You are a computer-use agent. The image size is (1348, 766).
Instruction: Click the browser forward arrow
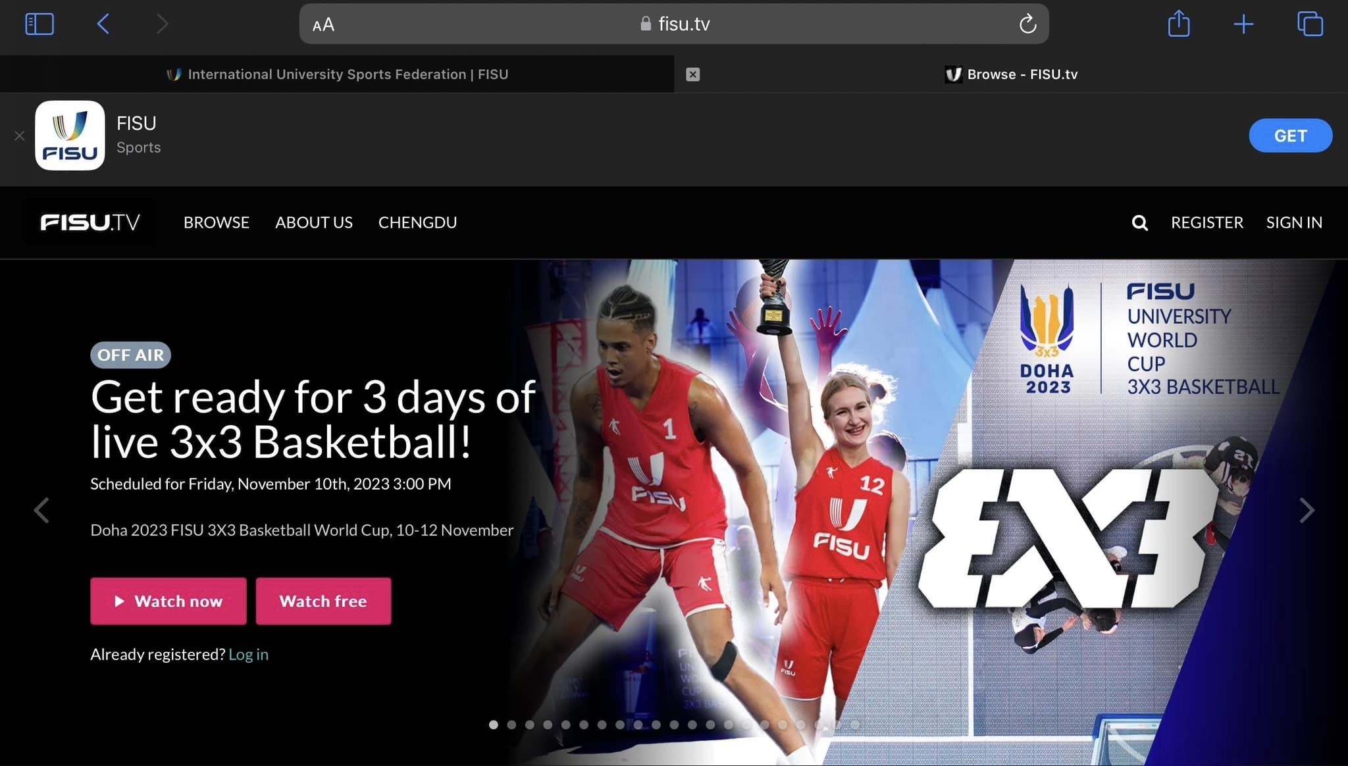(162, 24)
